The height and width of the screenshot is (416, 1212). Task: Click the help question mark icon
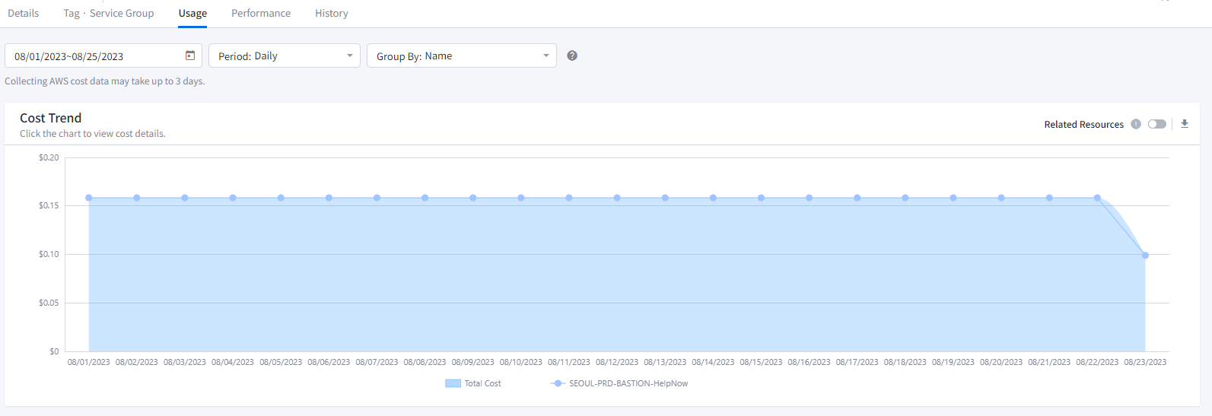(572, 56)
